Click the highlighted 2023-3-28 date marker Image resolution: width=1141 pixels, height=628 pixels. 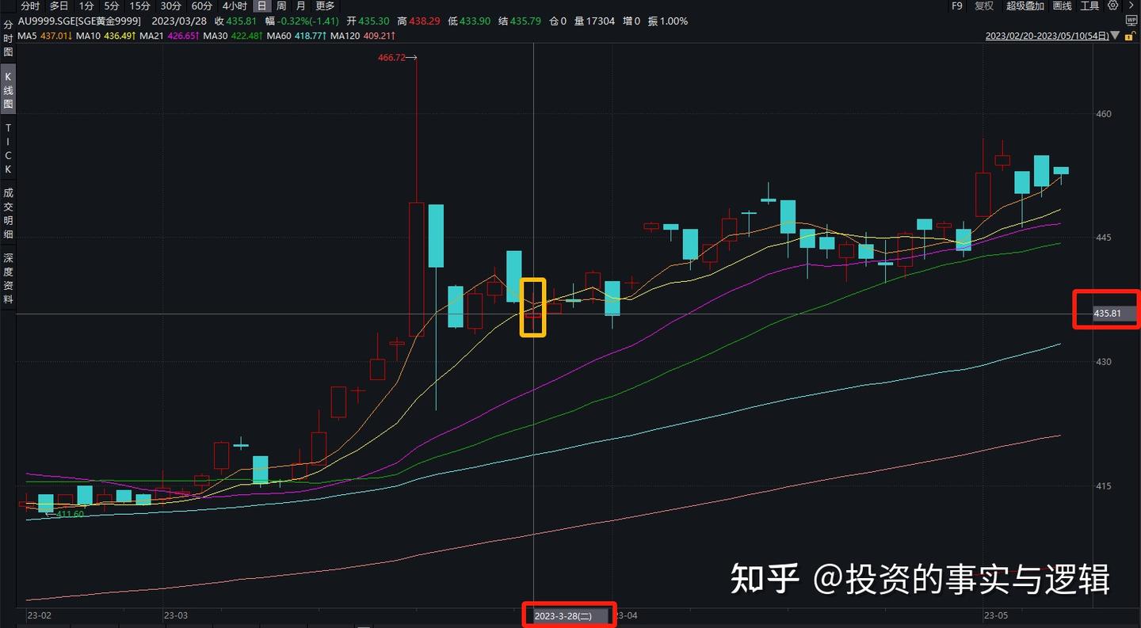coord(569,614)
